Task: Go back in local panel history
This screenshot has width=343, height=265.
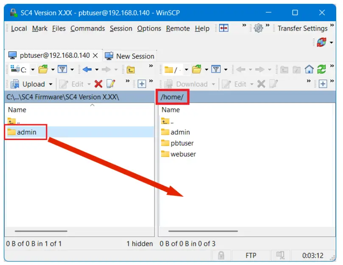Action: pos(87,70)
